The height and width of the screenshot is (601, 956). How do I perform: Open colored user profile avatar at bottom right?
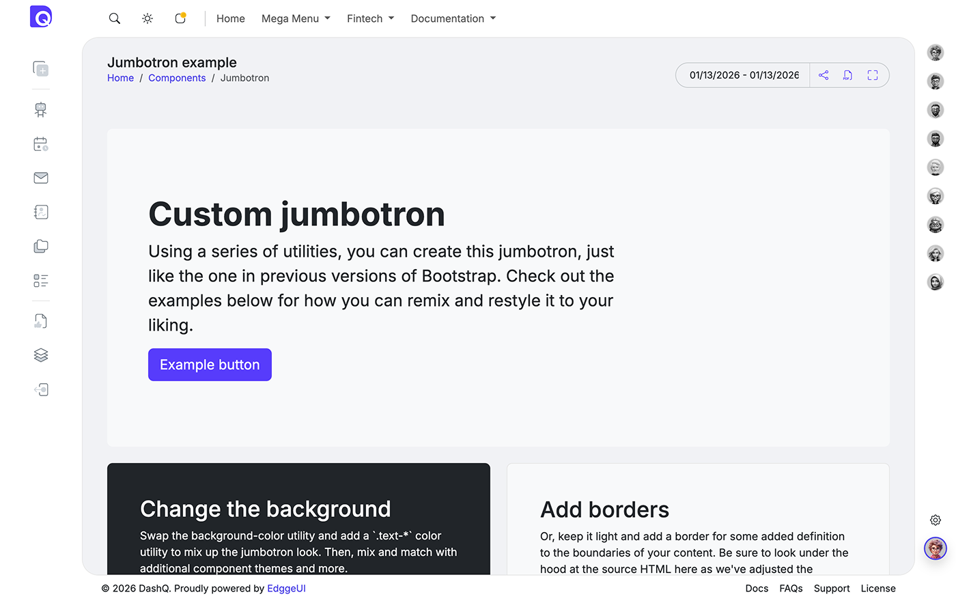pyautogui.click(x=936, y=548)
